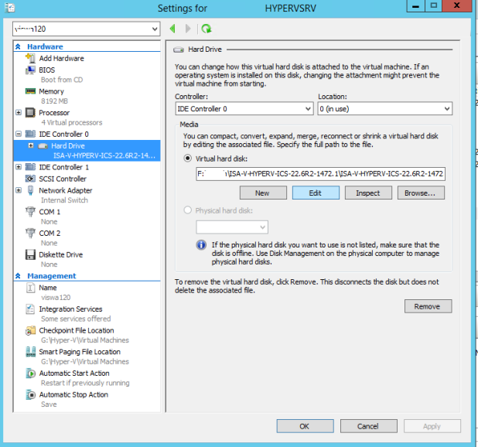Click the forward navigation arrow

[x=188, y=29]
